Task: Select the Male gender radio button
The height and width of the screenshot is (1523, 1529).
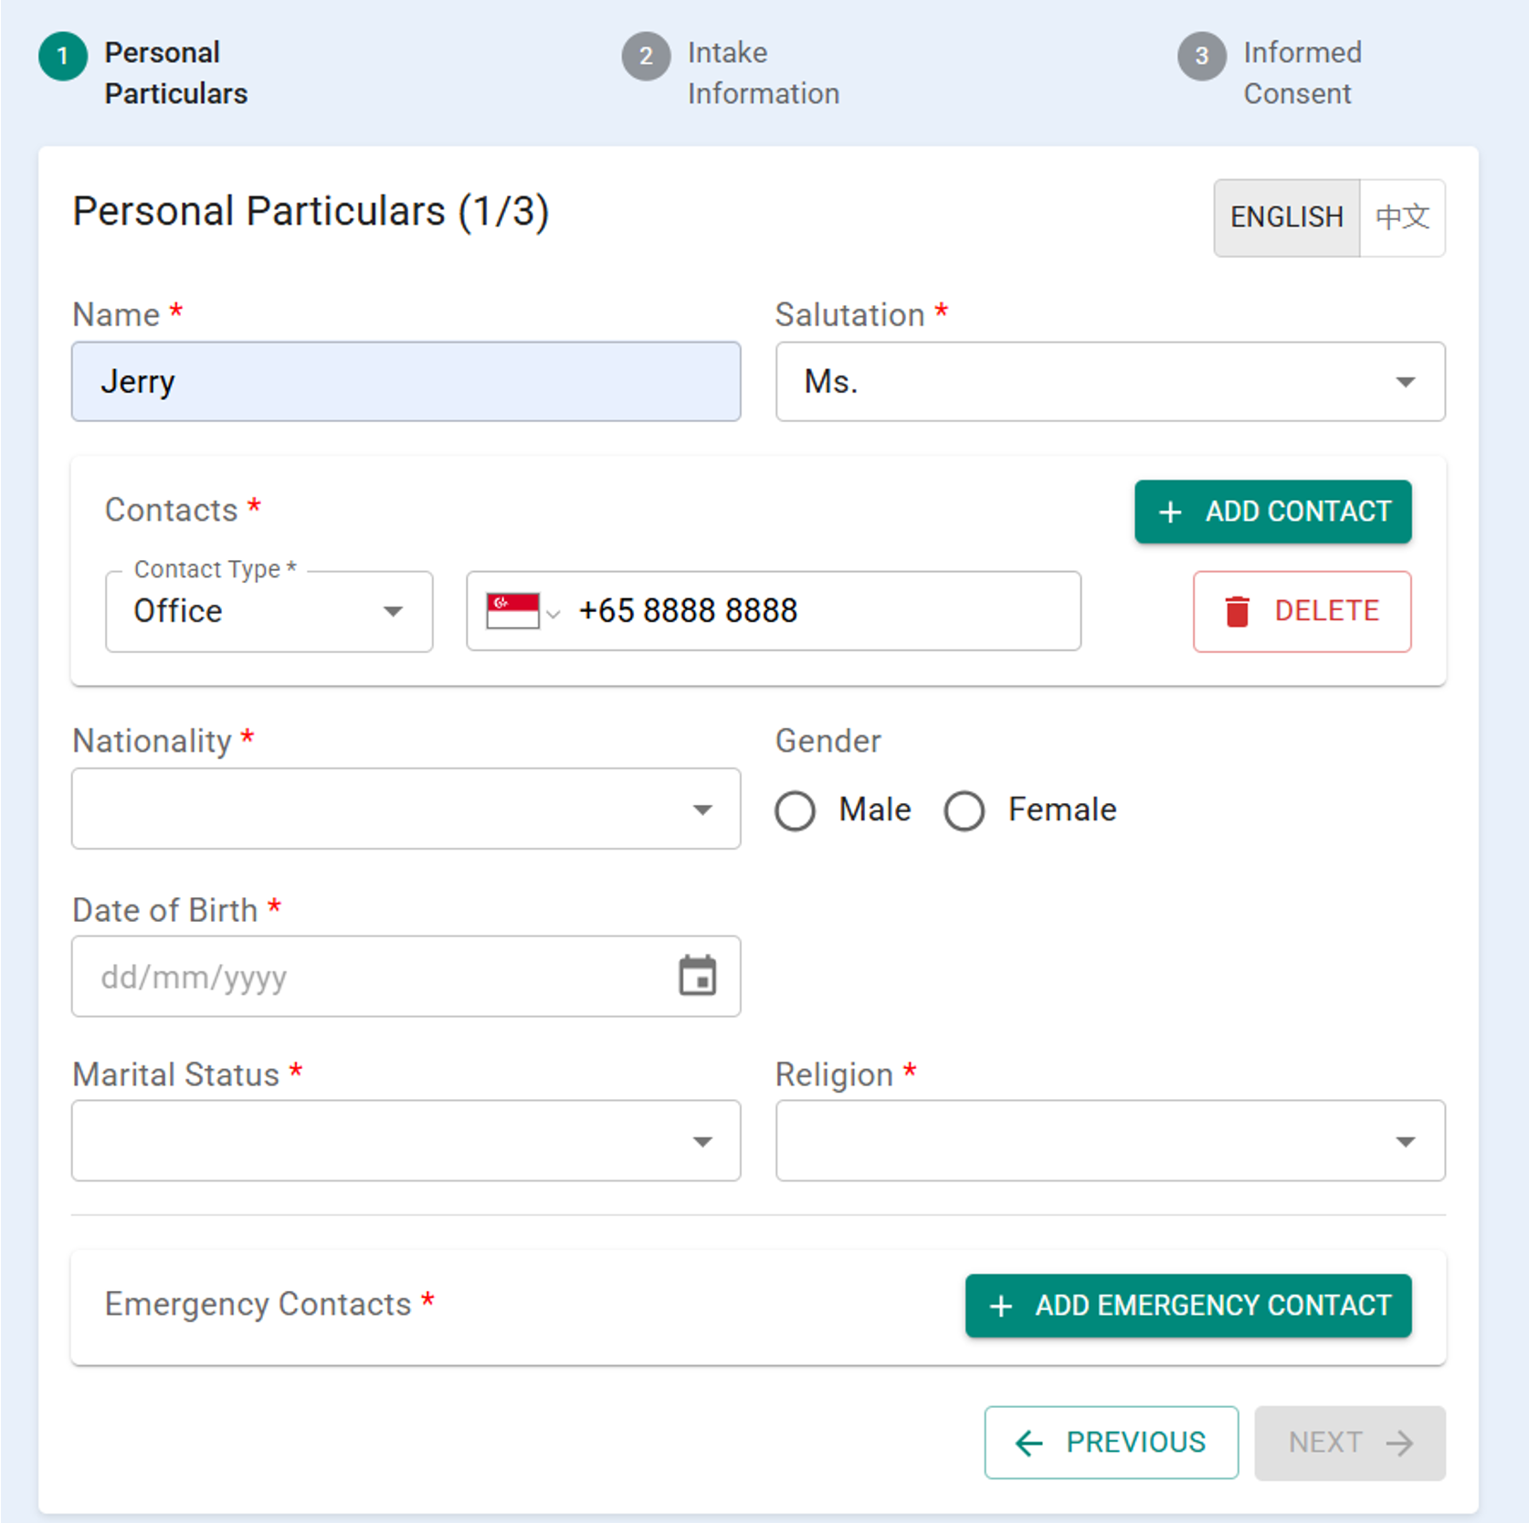Action: point(795,810)
